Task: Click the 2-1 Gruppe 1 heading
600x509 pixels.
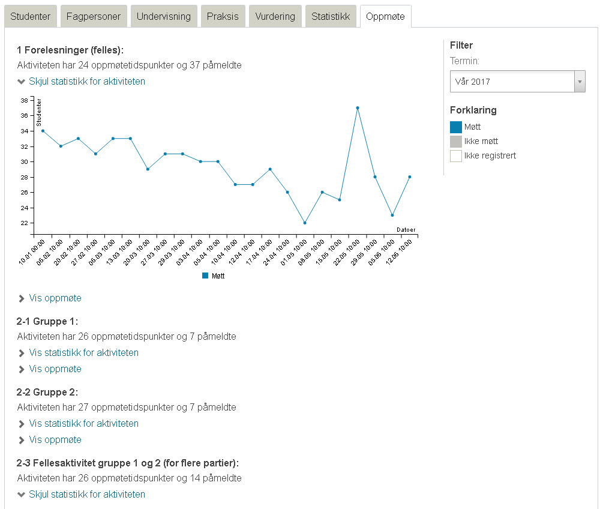Action: pyautogui.click(x=47, y=322)
